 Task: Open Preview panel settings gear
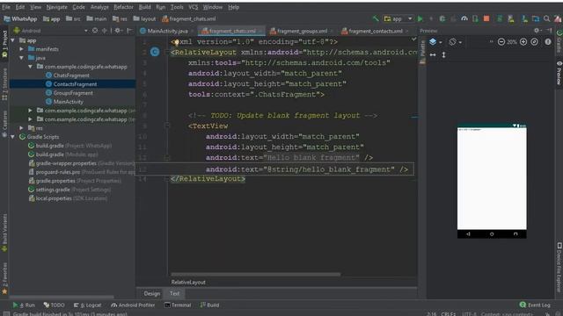(537, 31)
